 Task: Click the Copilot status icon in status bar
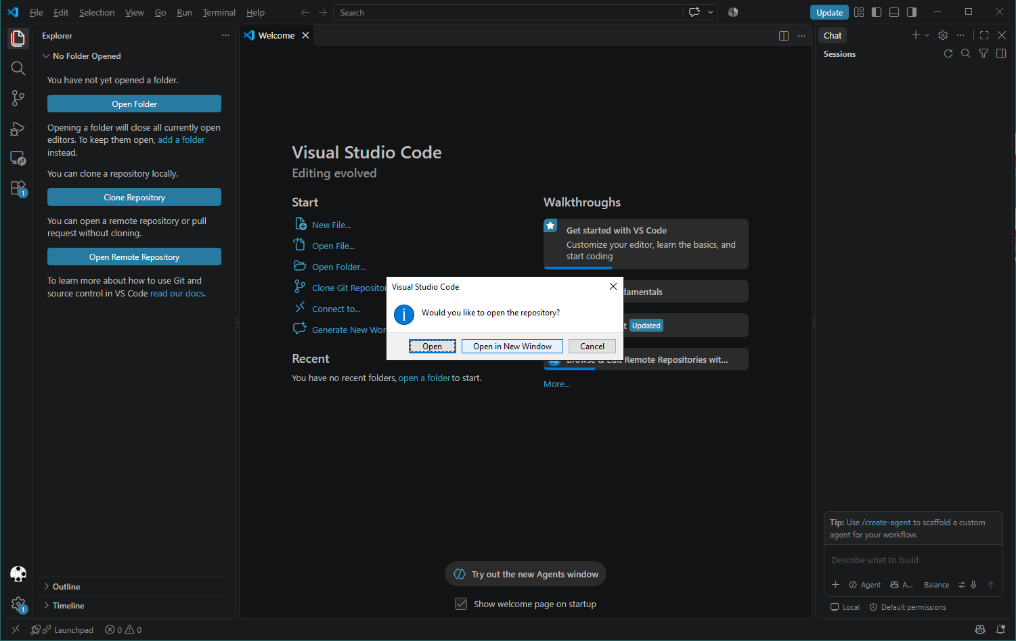[x=980, y=629]
